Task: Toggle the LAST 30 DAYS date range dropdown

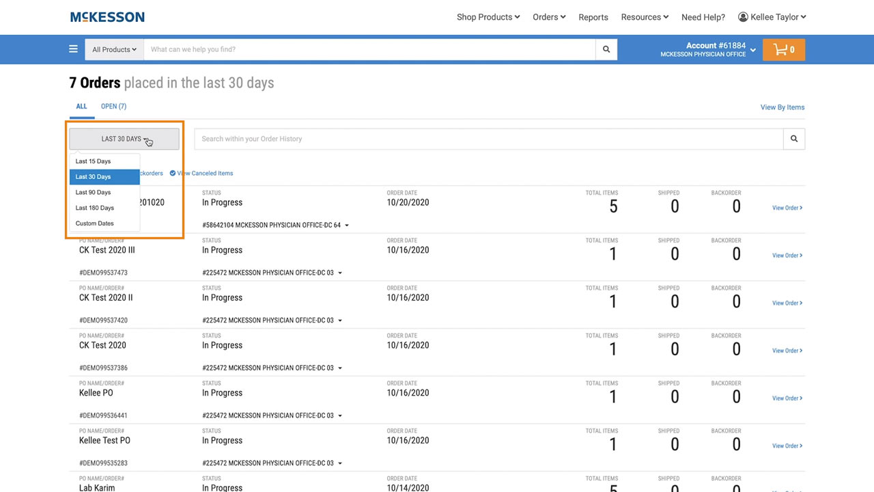Action: point(124,139)
